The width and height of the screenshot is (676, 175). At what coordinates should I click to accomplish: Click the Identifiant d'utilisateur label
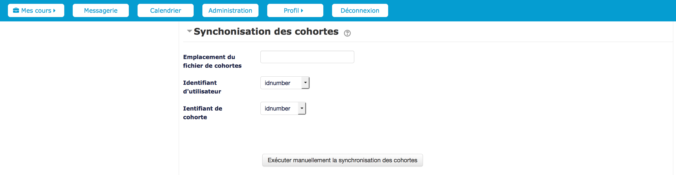[202, 87]
